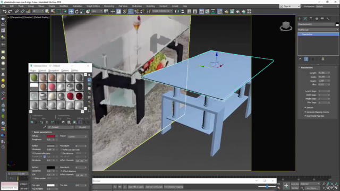Open the Graph Editors menu
Screen dimensions: 340x191
(93, 6)
